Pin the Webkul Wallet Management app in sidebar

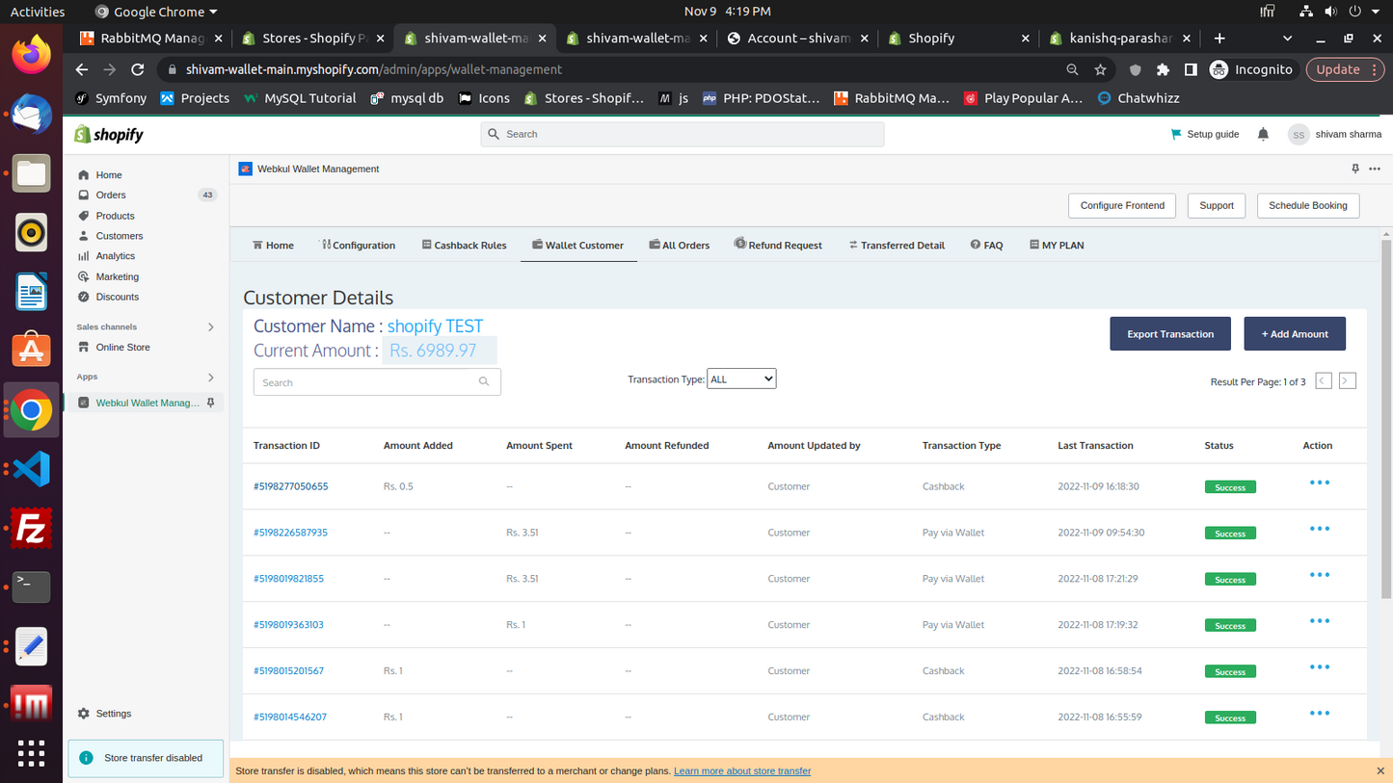(x=211, y=403)
